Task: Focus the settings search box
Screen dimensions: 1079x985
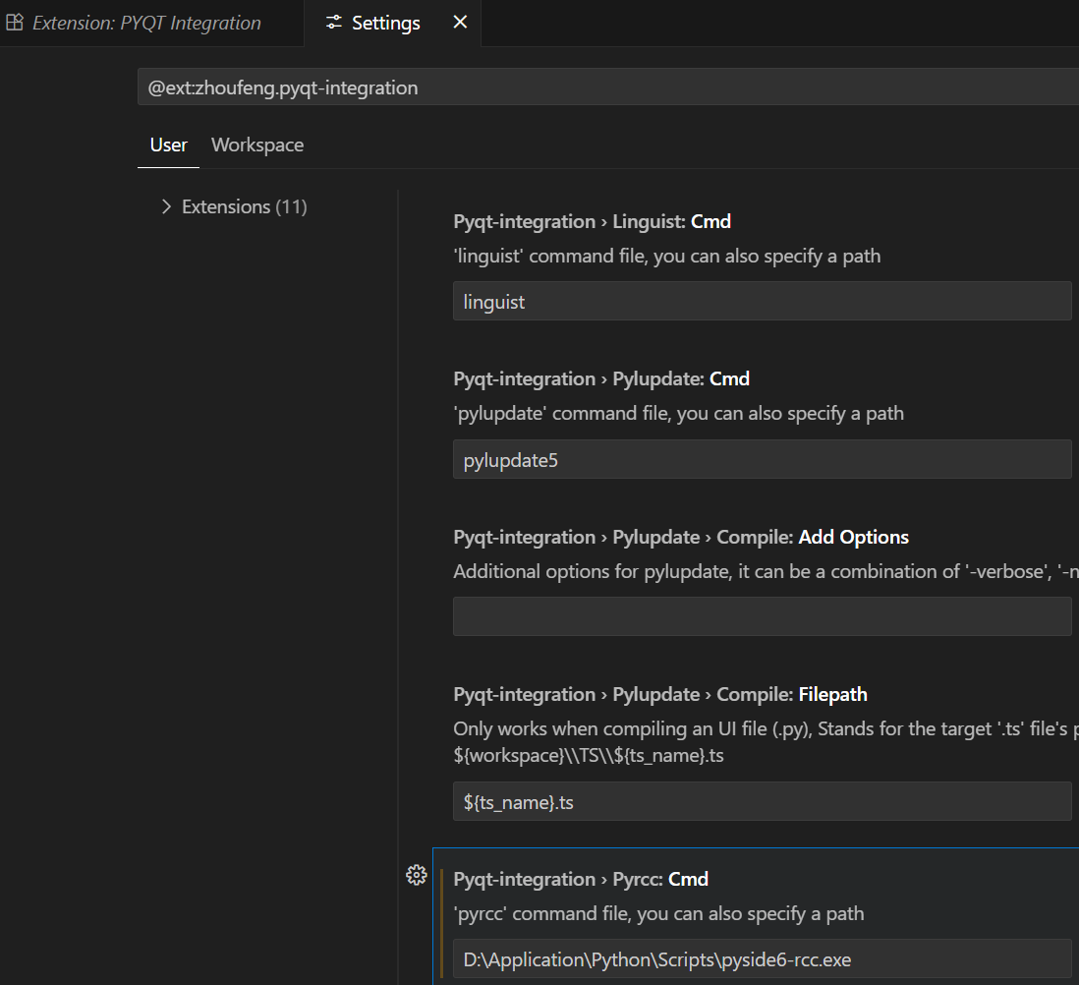Action: pos(609,88)
